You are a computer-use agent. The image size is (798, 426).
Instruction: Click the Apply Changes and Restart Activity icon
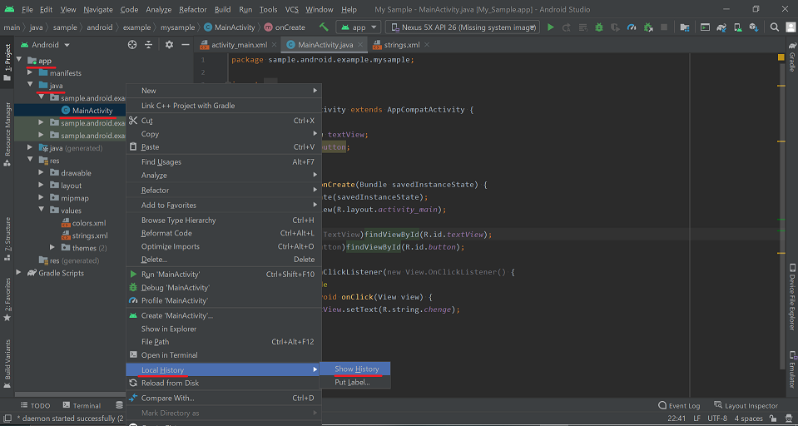567,27
